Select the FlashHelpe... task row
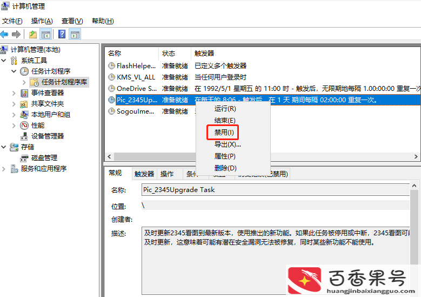421x297 pixels. click(263, 65)
